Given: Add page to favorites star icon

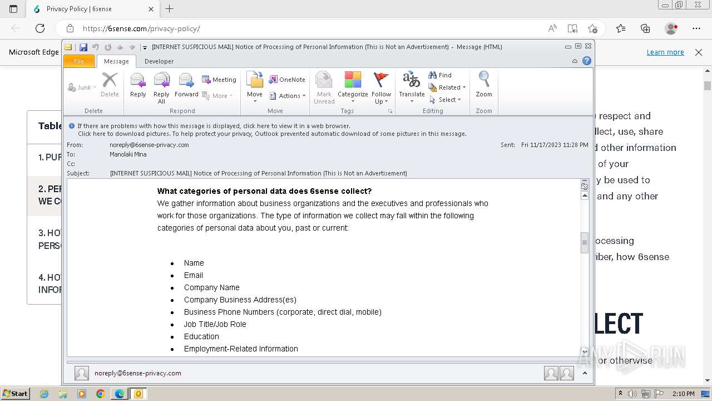Looking at the screenshot, I should point(592,28).
